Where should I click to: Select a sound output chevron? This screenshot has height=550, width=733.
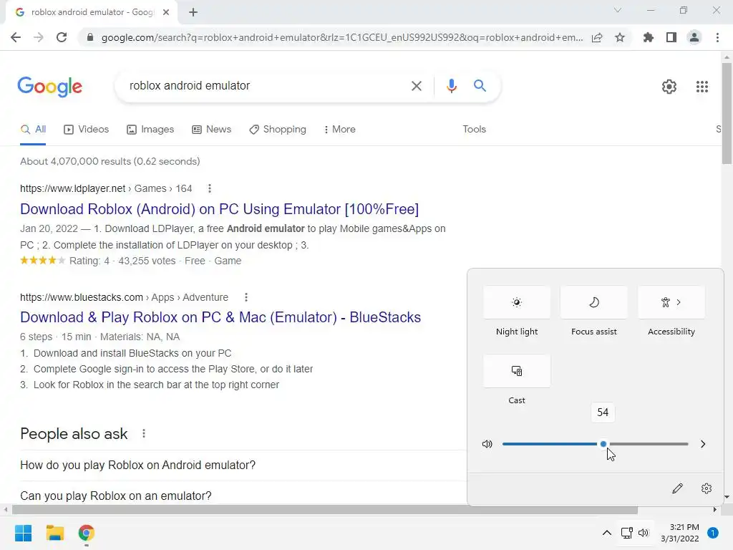pos(703,444)
